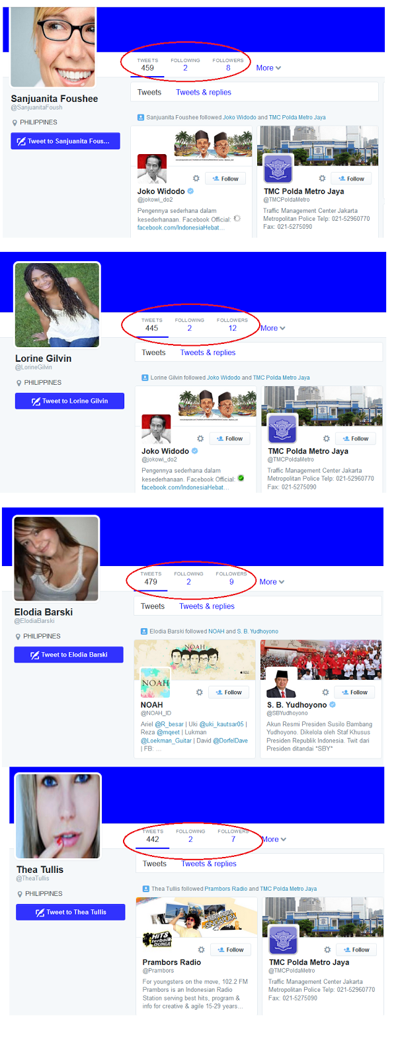Follow TMC Polda Metro Jaya from Thea Tullis profile
This screenshot has width=398, height=1058.
pos(356,950)
